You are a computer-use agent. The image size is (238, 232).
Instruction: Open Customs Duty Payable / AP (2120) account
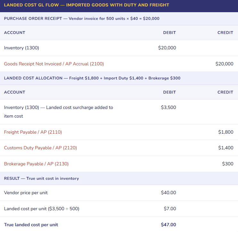[40, 148]
